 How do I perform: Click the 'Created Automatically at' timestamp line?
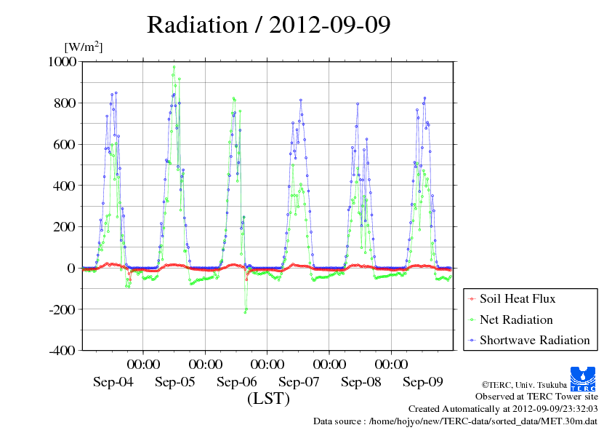click(503, 409)
